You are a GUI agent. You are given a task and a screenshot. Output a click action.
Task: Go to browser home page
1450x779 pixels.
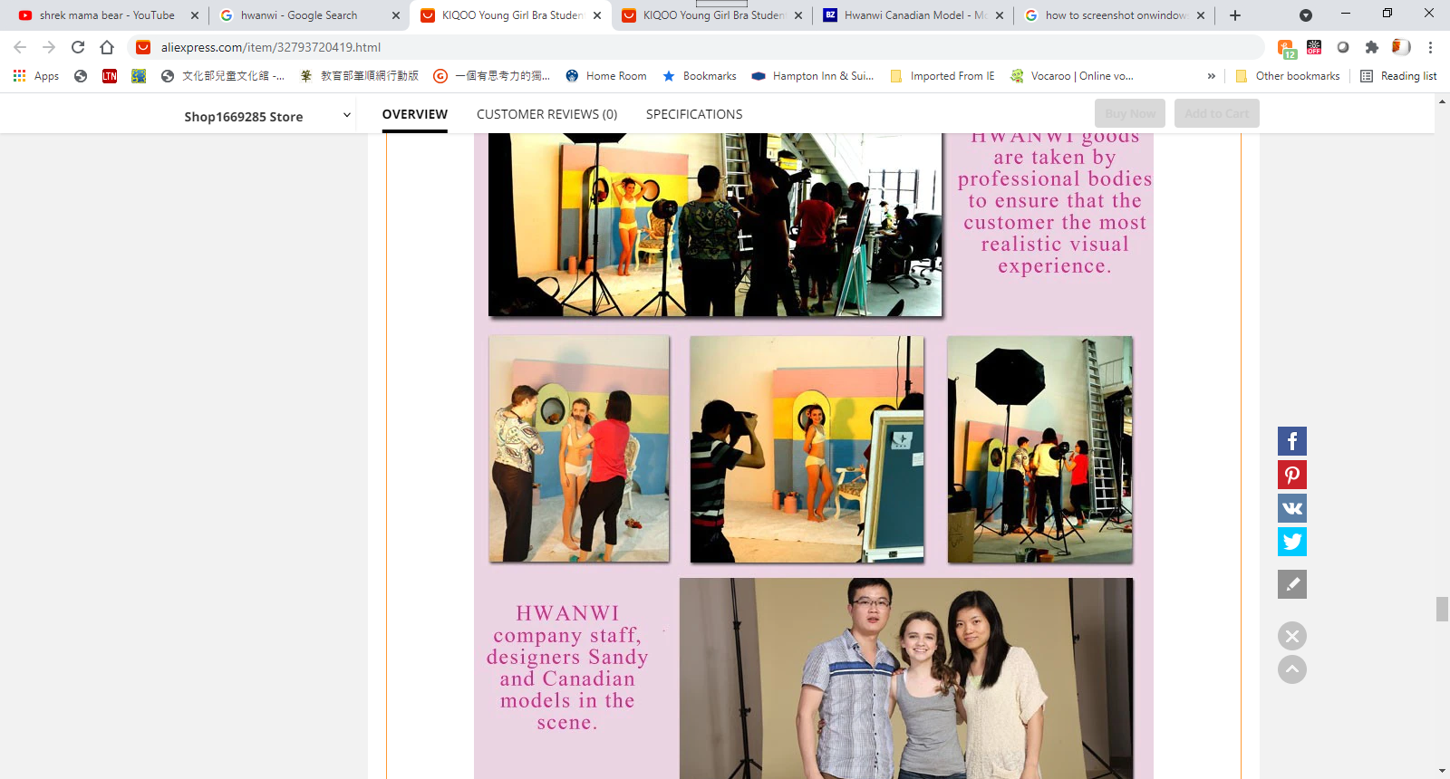(107, 47)
